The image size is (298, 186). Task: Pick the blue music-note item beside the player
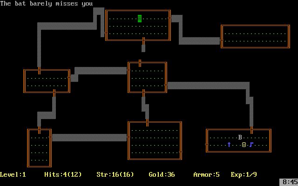tap(251, 145)
